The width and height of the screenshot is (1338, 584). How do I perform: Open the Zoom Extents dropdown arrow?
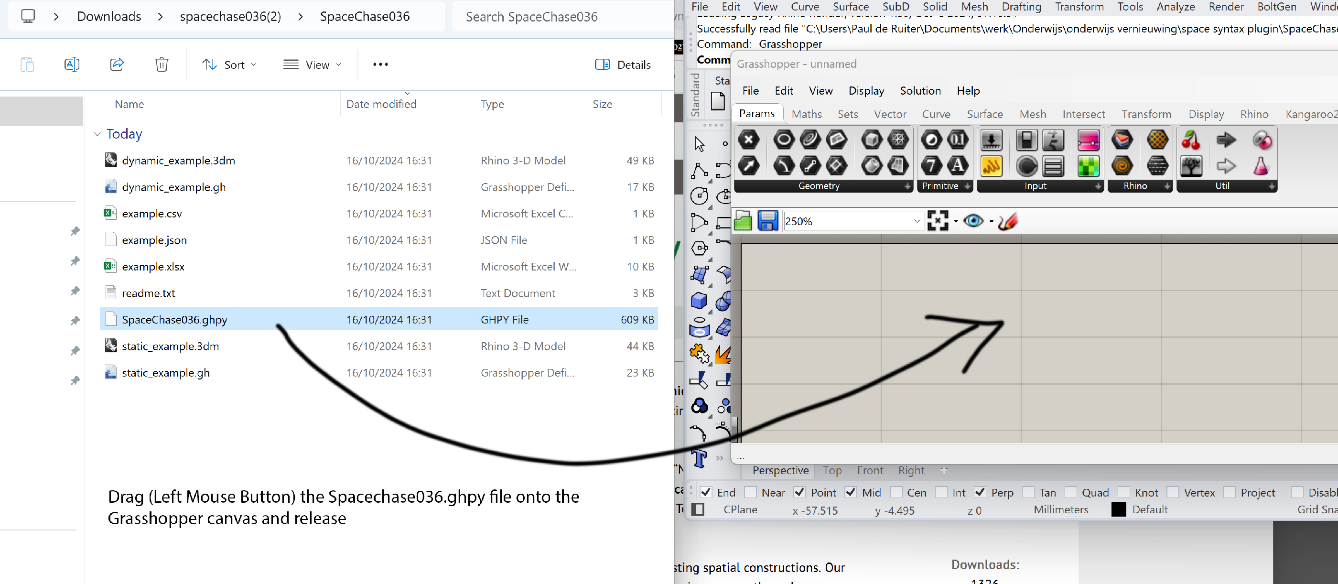(956, 222)
